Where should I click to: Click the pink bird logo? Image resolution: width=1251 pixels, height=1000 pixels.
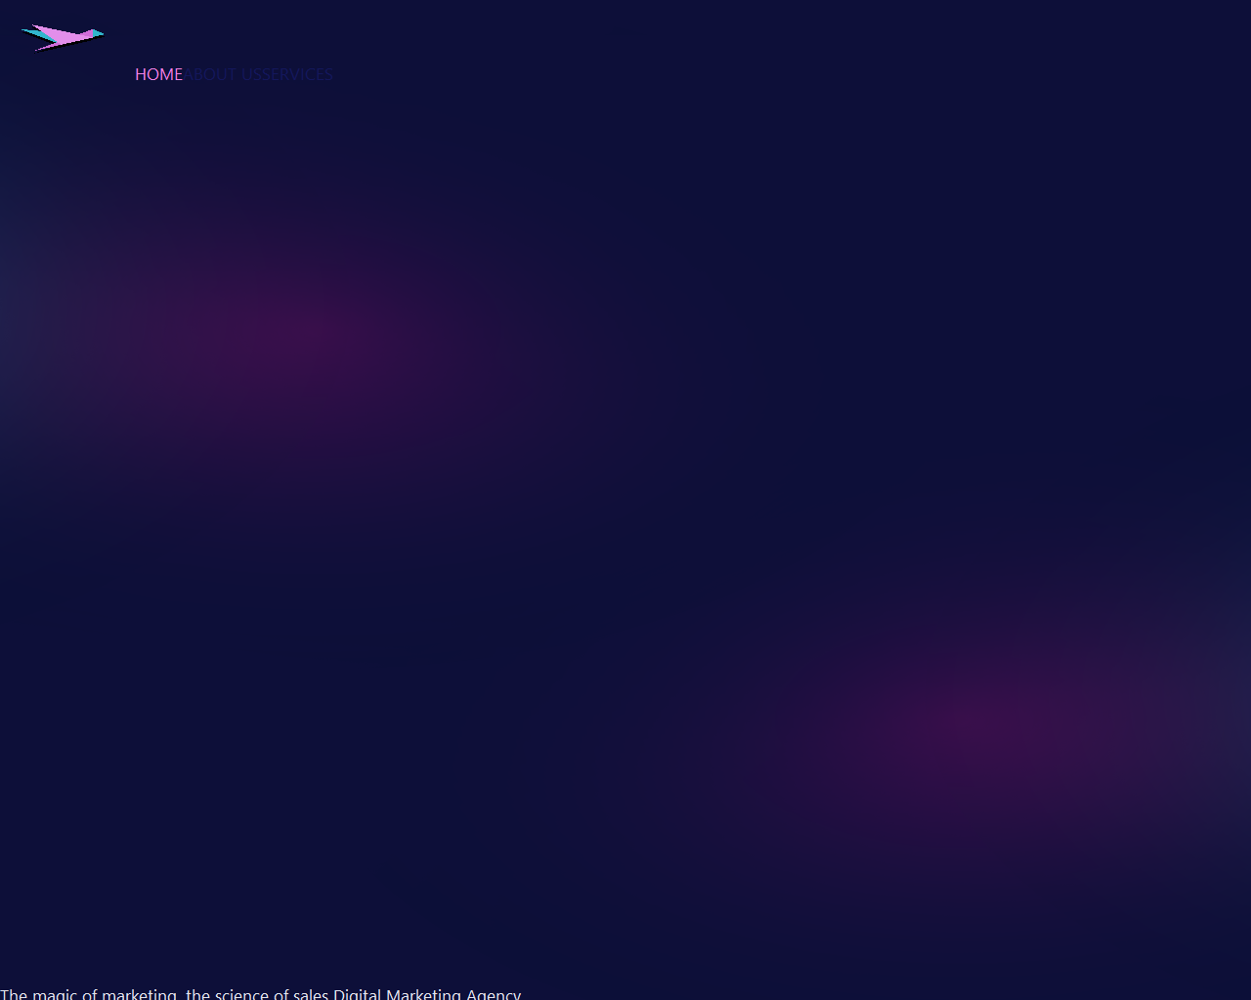tap(63, 37)
